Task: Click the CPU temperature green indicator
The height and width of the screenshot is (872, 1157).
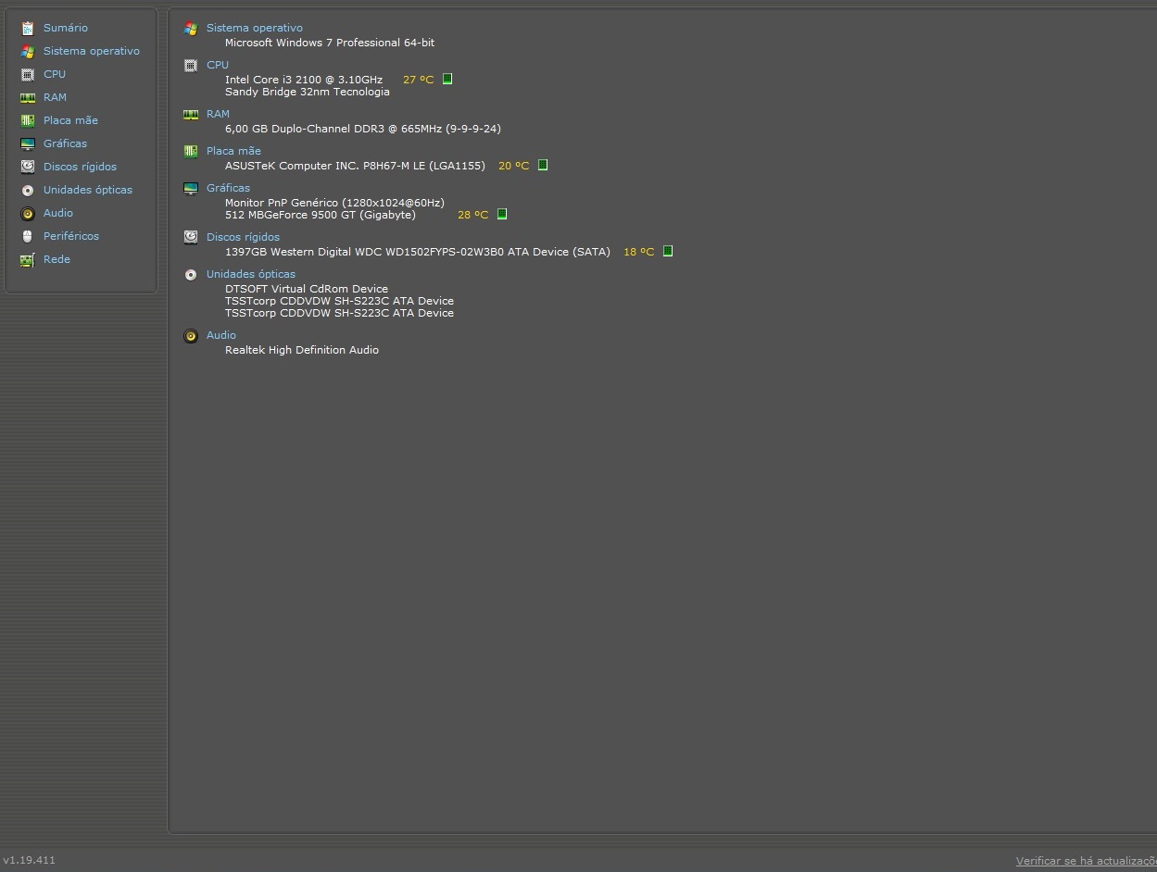Action: click(447, 79)
